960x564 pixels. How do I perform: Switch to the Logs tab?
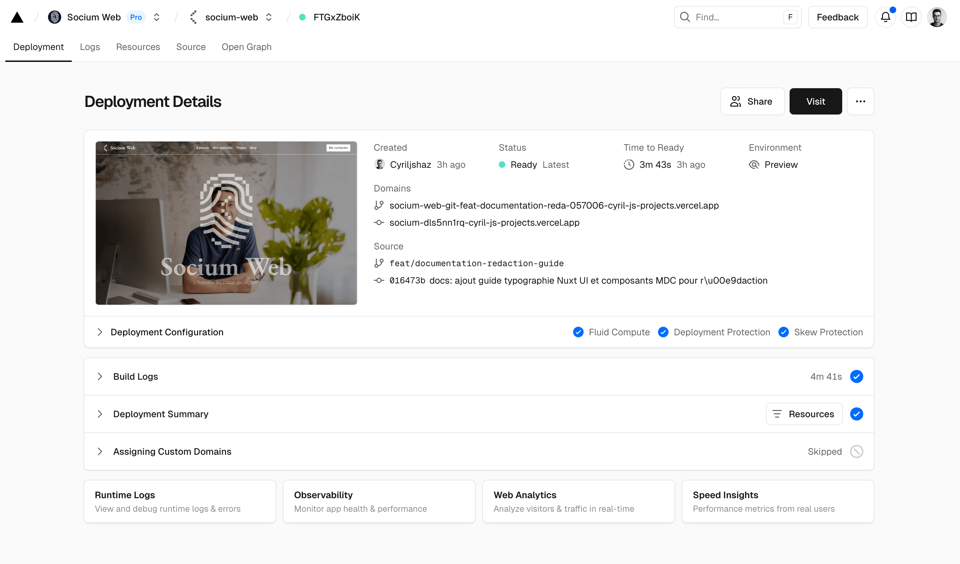tap(90, 47)
